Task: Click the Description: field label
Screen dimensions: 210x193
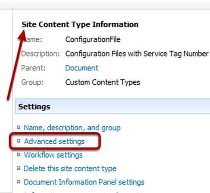Action: [x=41, y=54]
